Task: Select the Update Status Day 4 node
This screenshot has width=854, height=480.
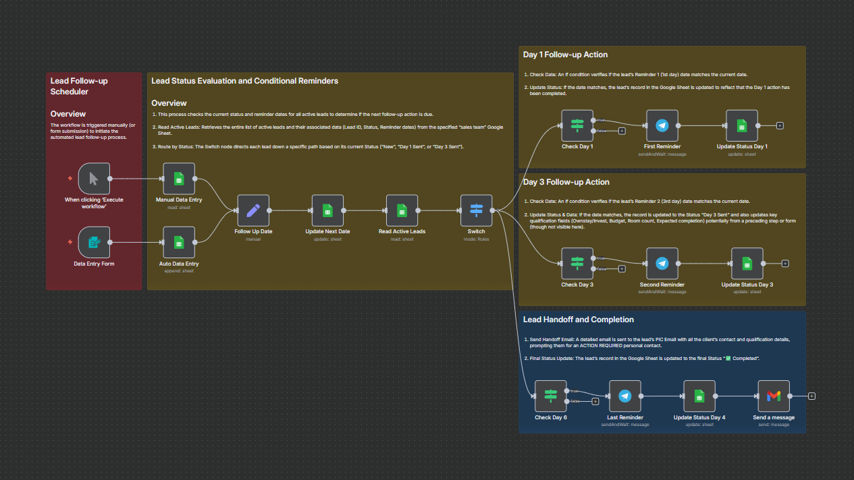Action: tap(699, 396)
